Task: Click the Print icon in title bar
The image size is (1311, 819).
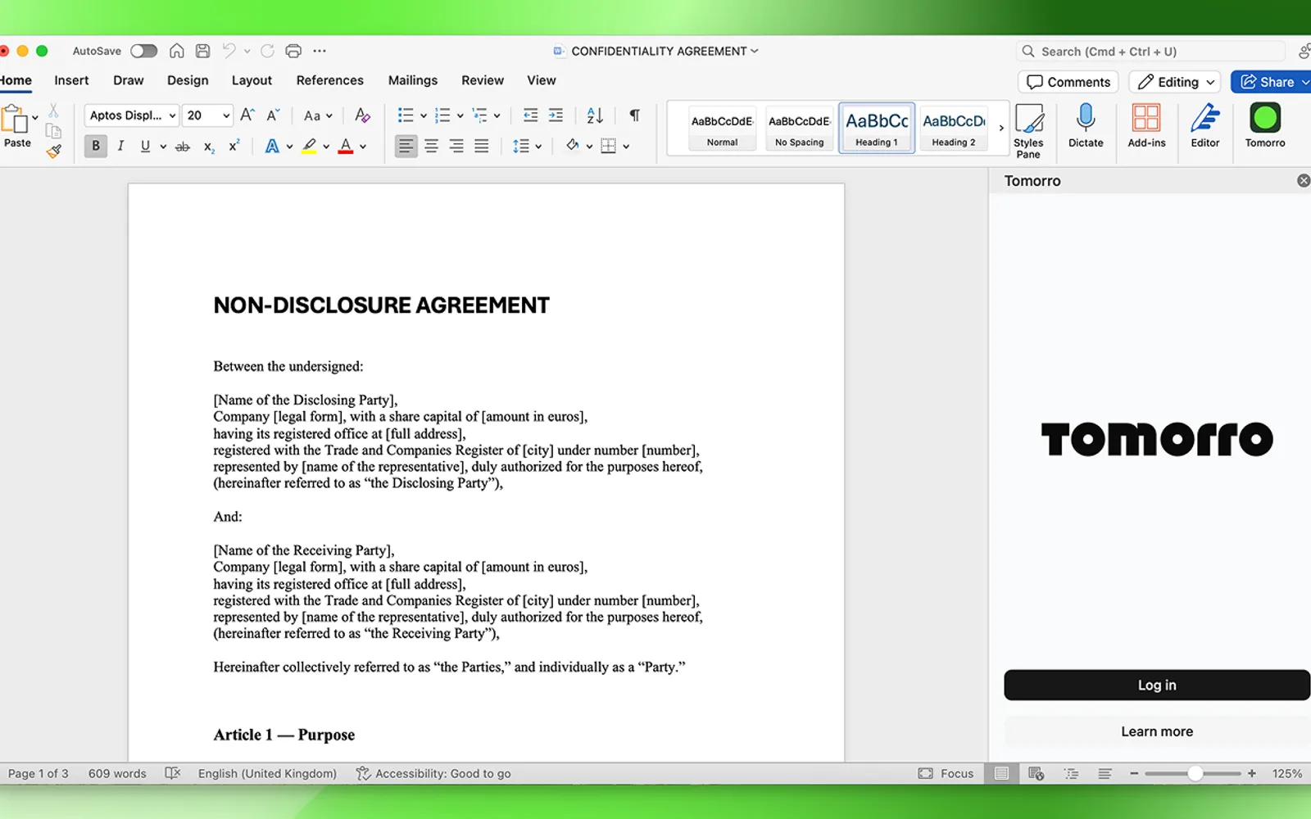Action: pyautogui.click(x=293, y=51)
